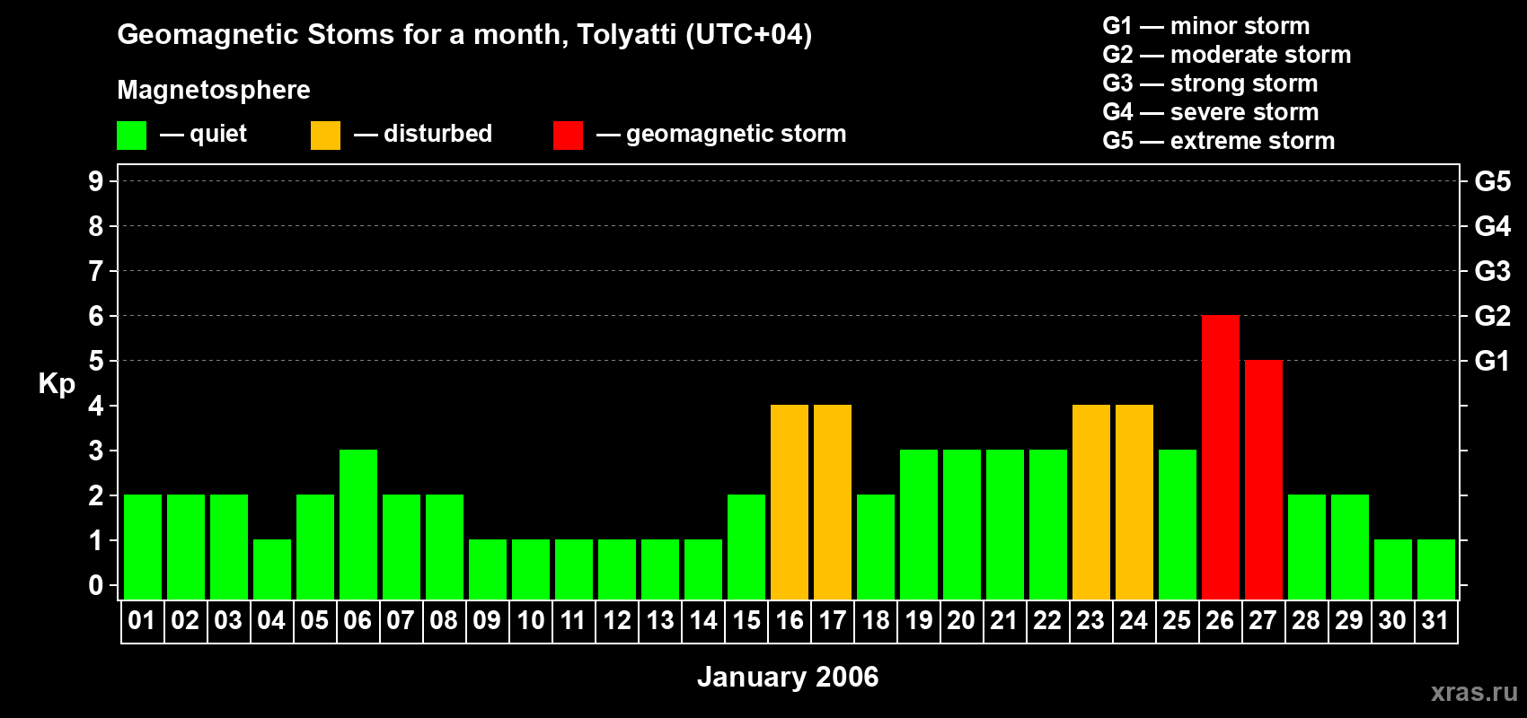This screenshot has width=1527, height=718.
Task: Click the orange bar for day 17
Action: coord(833,503)
